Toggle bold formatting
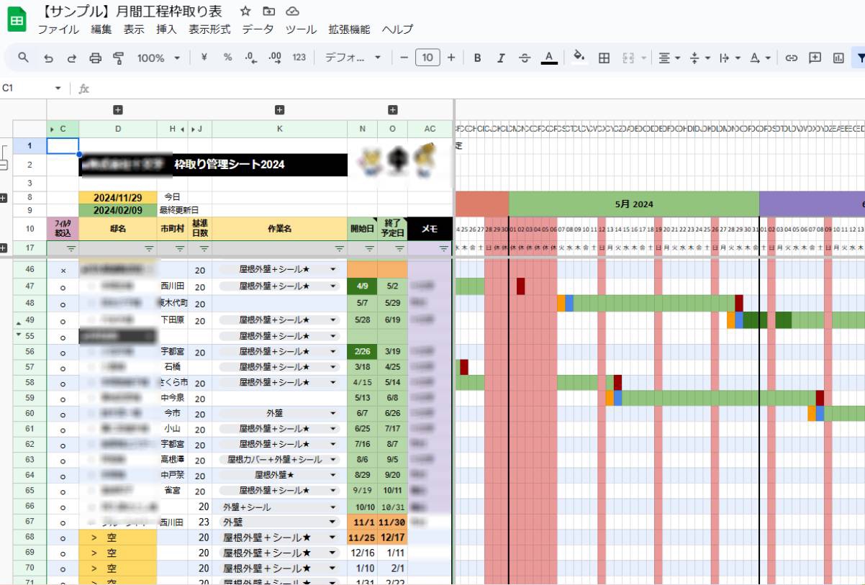Image resolution: width=865 pixels, height=585 pixels. (476, 58)
